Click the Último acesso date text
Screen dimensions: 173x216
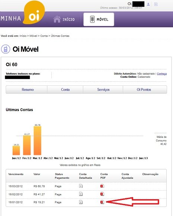[x=121, y=8]
